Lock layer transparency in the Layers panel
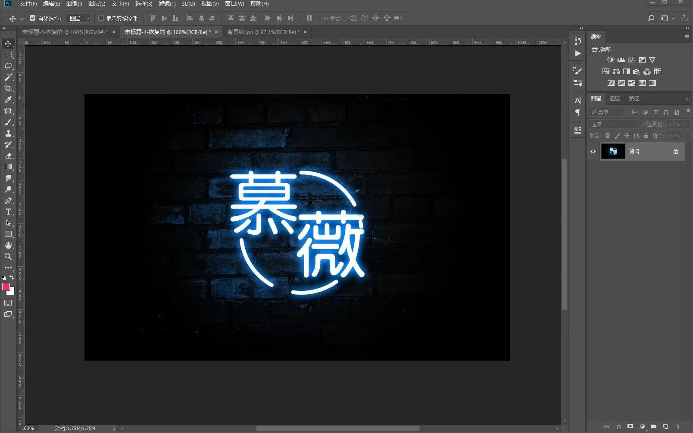 tap(608, 135)
